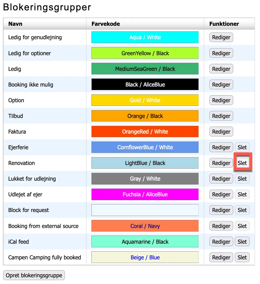Click the Farvekode column header
The height and width of the screenshot is (284, 260).
106,24
